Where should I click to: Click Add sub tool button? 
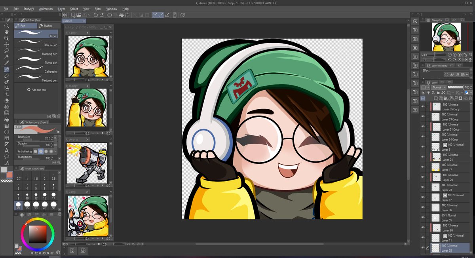tap(37, 90)
